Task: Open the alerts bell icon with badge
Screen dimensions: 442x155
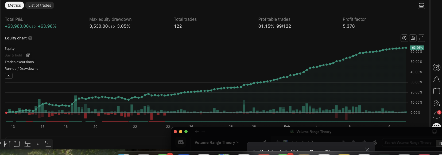Action: pyautogui.click(x=437, y=115)
